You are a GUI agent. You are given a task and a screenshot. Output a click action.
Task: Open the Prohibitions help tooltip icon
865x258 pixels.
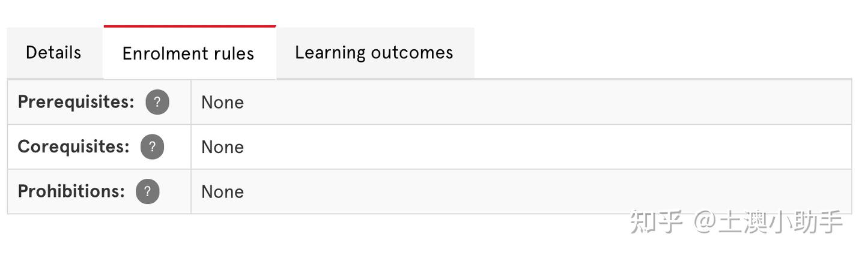click(148, 191)
